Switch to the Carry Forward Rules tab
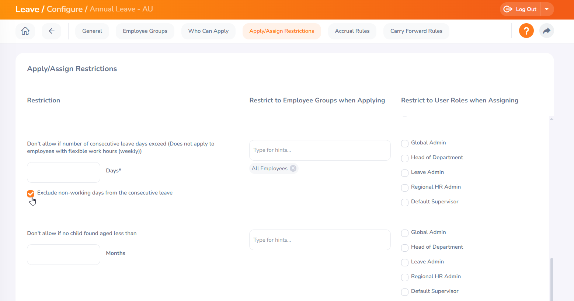Image resolution: width=574 pixels, height=301 pixels. pos(416,31)
